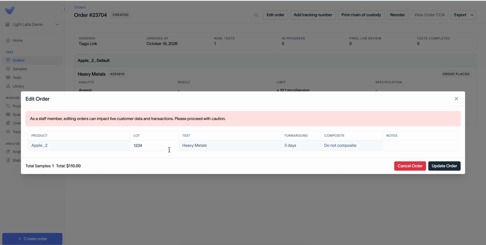Click the ORDER PLACED status badge

[456, 74]
